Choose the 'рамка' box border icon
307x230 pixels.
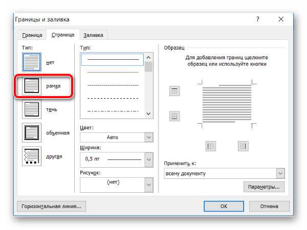(32, 86)
